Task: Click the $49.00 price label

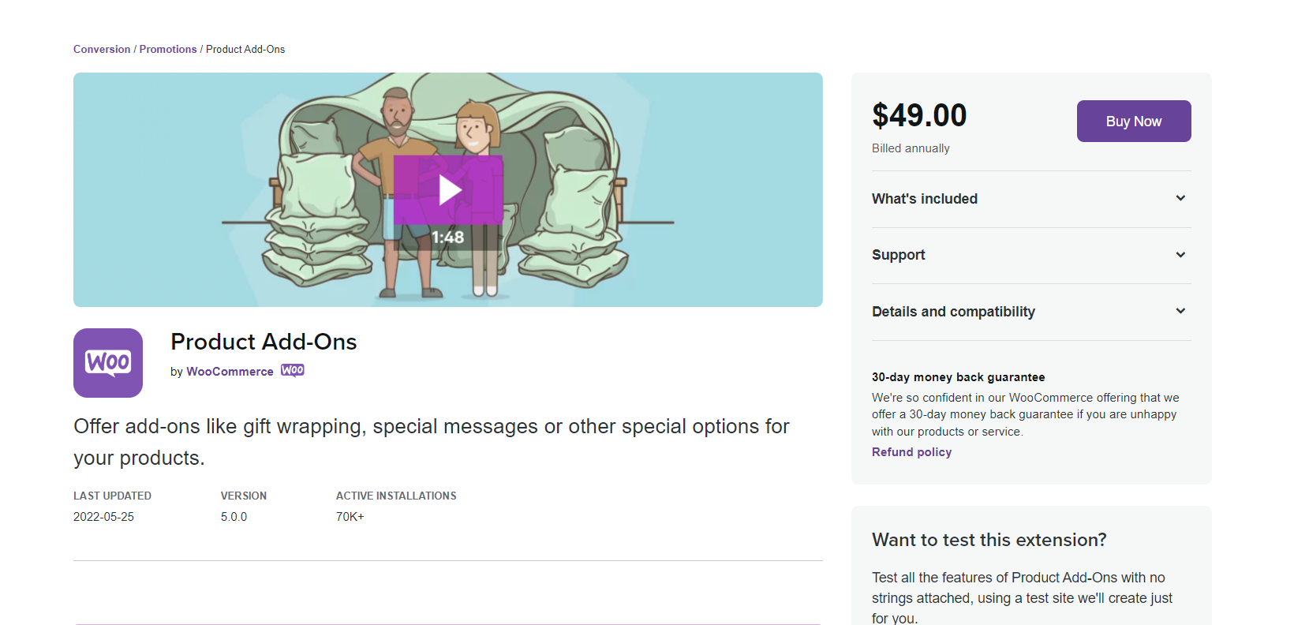Action: (918, 115)
